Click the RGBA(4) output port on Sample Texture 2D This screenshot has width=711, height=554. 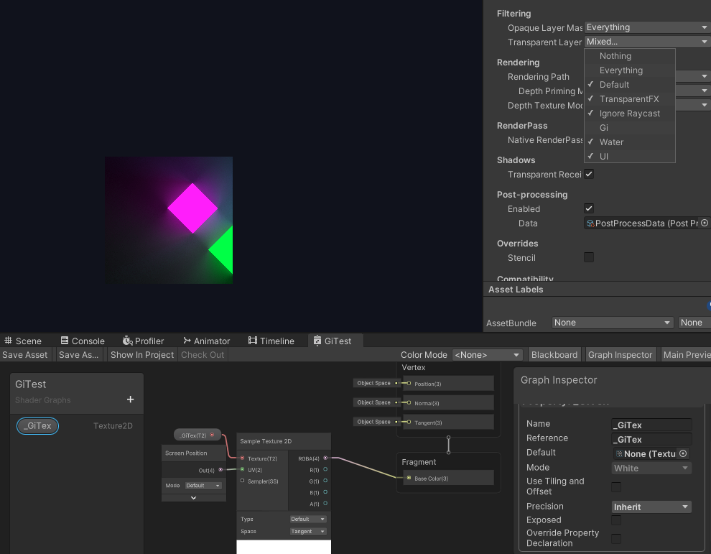[325, 458]
